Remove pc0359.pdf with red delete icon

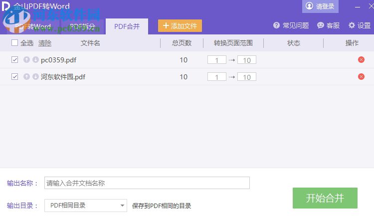(361, 60)
